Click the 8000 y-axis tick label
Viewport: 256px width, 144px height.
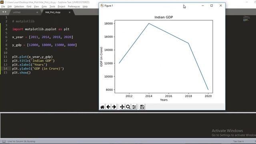pos(109,90)
